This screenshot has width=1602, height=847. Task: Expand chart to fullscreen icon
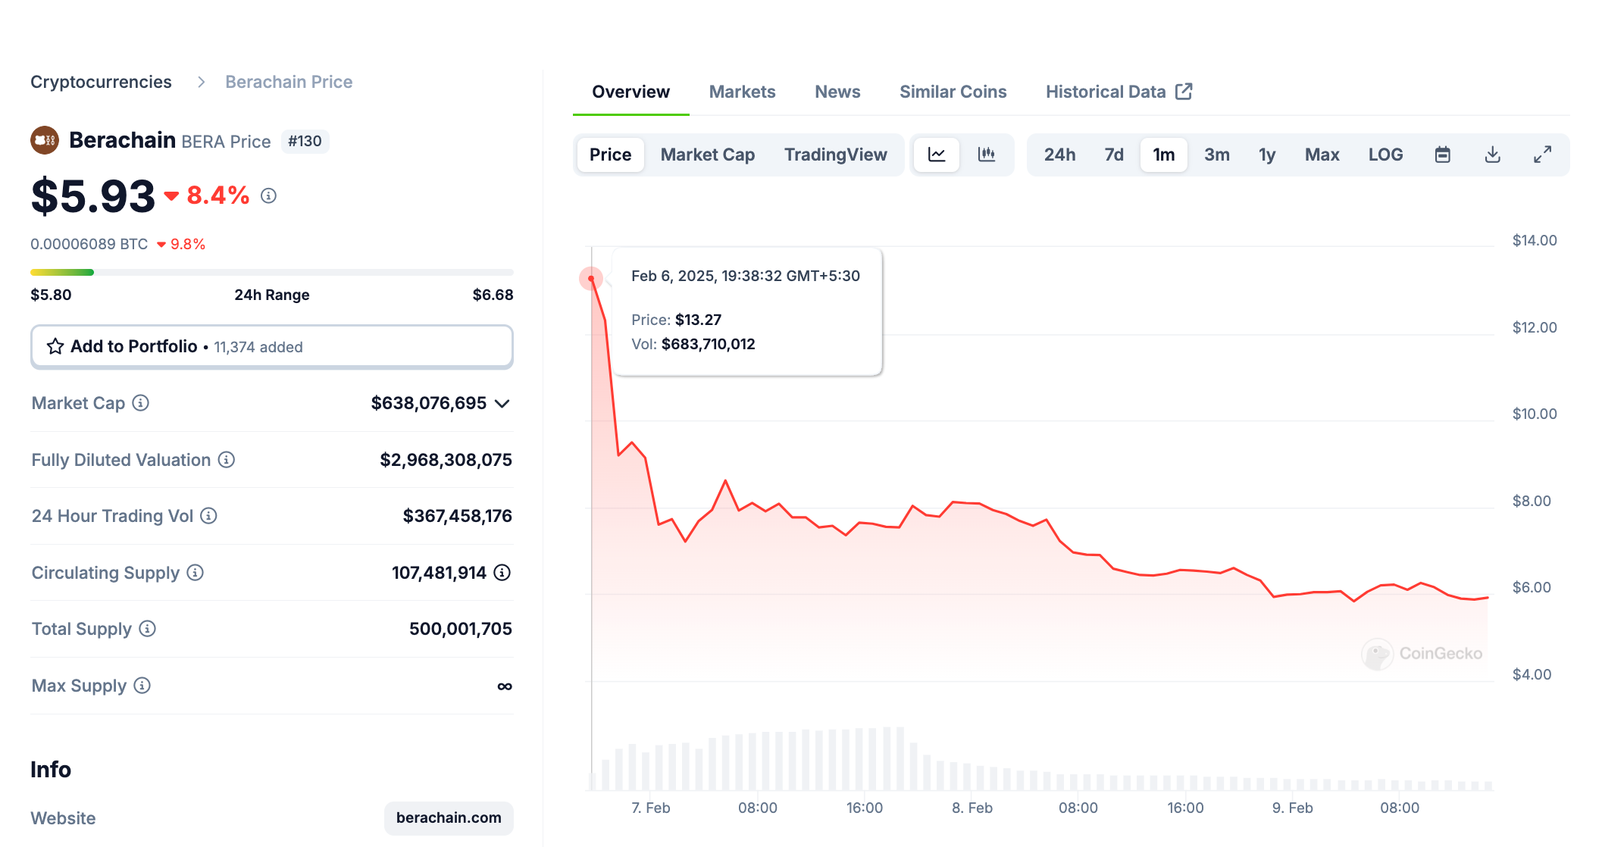[x=1543, y=155]
